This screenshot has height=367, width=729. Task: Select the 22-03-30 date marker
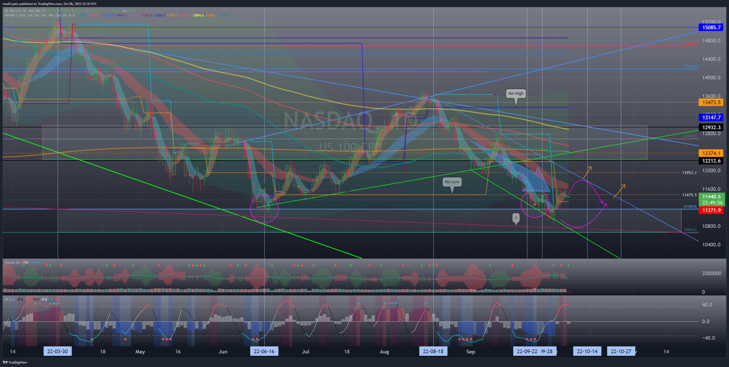pos(57,351)
